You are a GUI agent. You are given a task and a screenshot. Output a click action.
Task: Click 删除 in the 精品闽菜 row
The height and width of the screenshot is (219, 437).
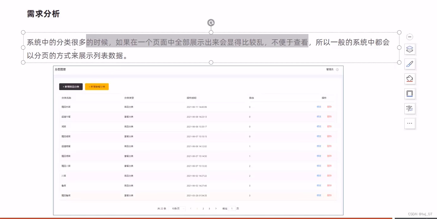click(329, 136)
